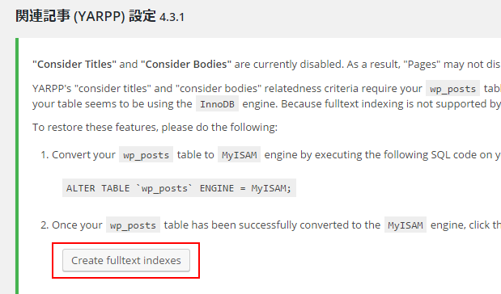Click wp_posts code in the YARPP's paragraph

452,89
